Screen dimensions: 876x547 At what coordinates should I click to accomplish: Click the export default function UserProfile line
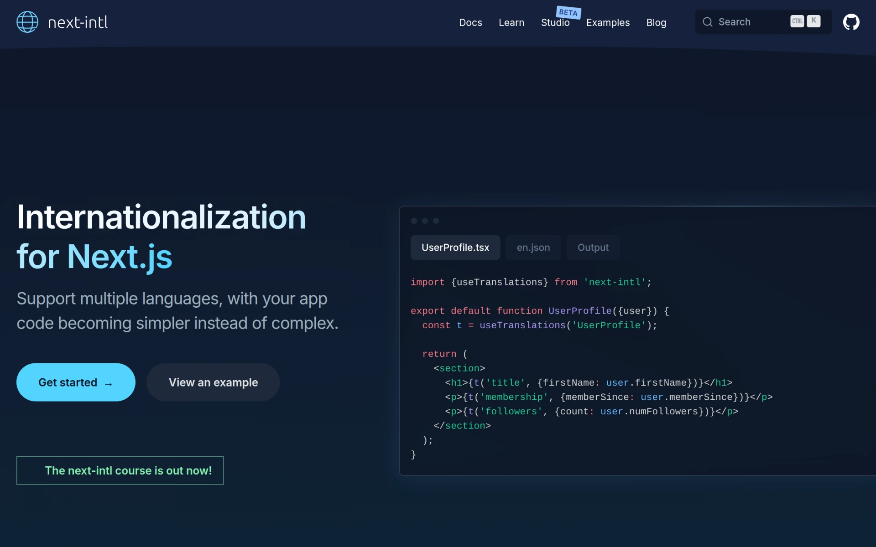(x=540, y=311)
